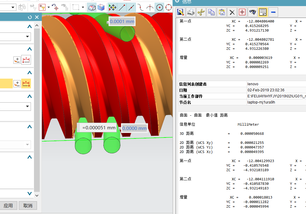Collapse the section above the second dropdown list
Viewport: 306px width, 214px height.
pos(29,96)
